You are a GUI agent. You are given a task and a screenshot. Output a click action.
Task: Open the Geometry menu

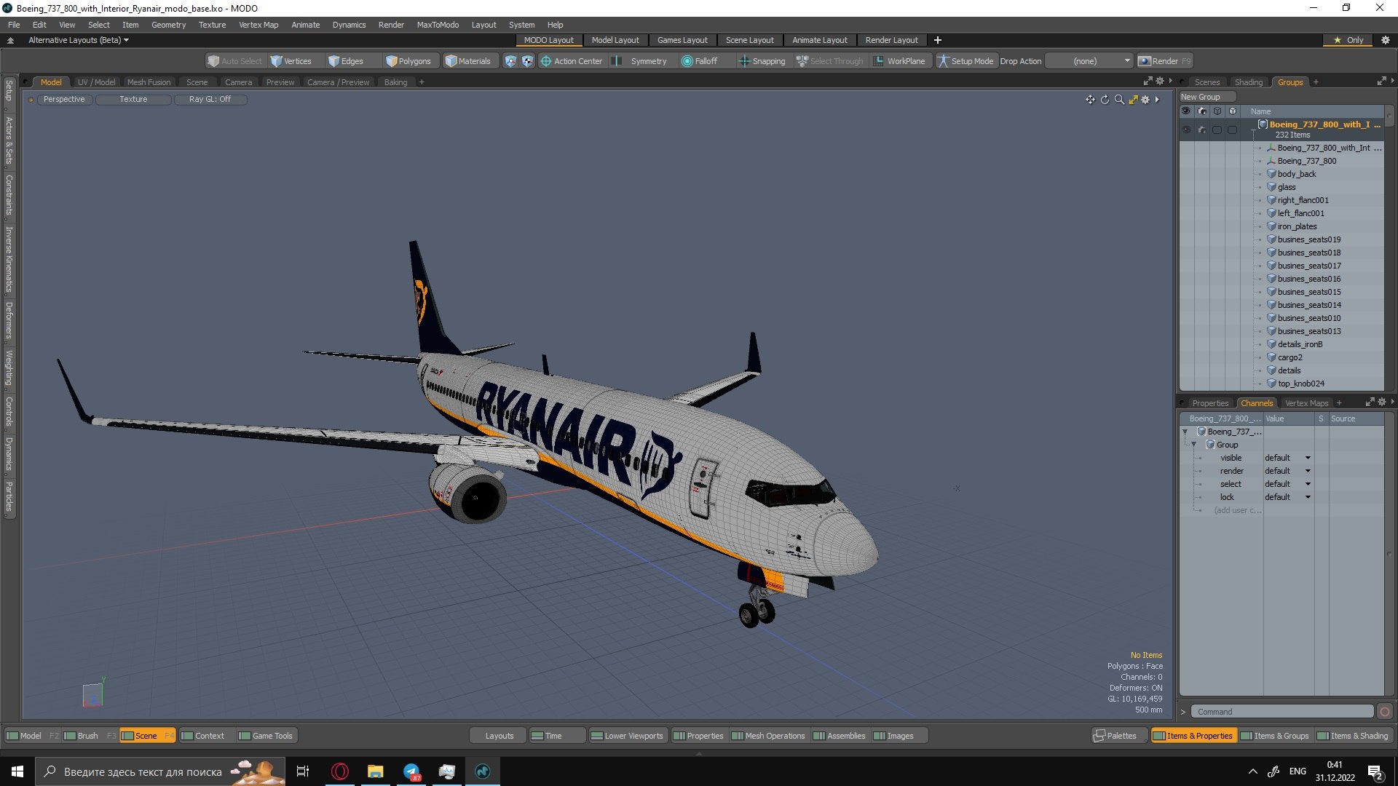pyautogui.click(x=168, y=25)
